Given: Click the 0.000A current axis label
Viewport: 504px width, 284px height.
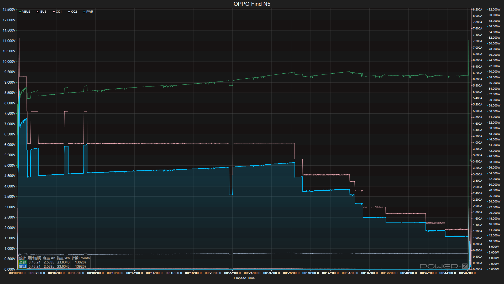Looking at the screenshot, I should click(477, 269).
